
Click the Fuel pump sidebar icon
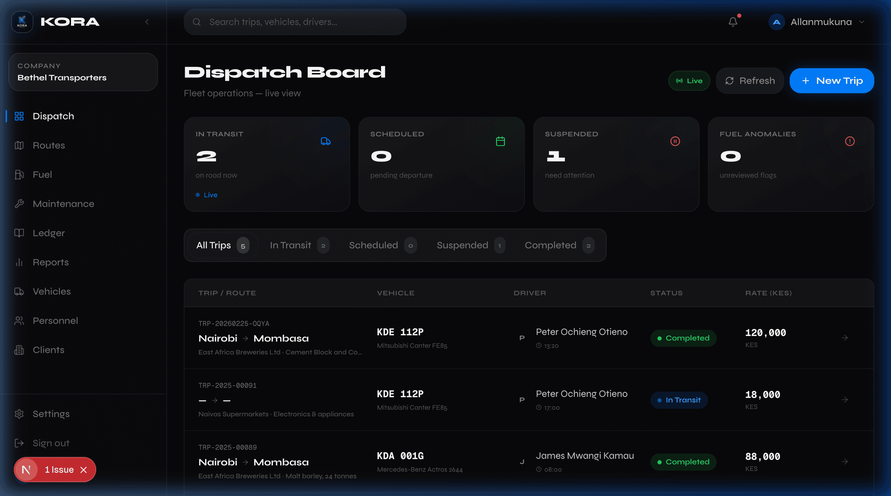point(19,175)
